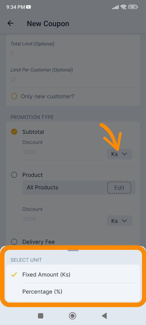The height and width of the screenshot is (325, 146).
Task: Tap the yellow checkmark beside Fixed Amount
Action: [x=14, y=274]
